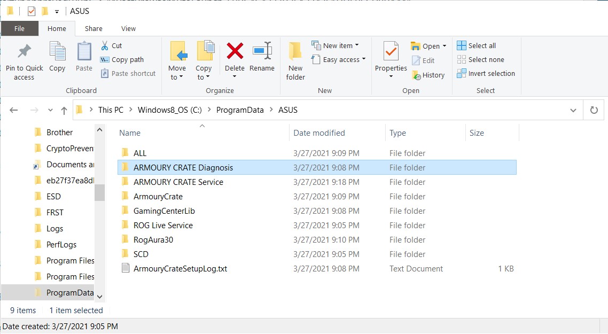
Task: Select Brother folder in navigation pane
Action: click(59, 133)
